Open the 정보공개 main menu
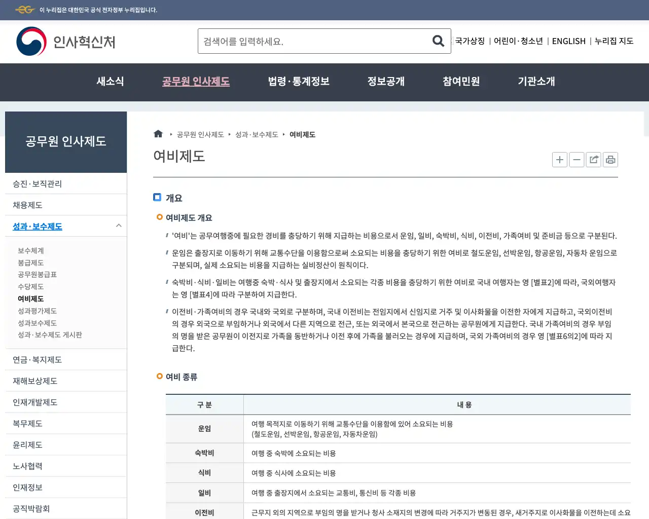This screenshot has height=519, width=649. pos(386,82)
